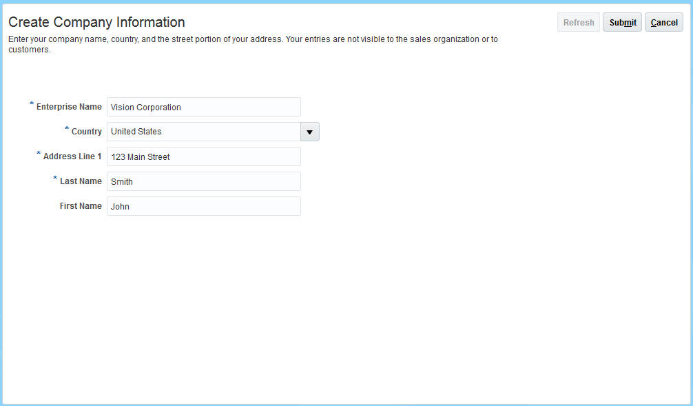Screen dimensions: 693x406
Task: Click the required asterisk beside Enterprise Name
Action: pos(32,105)
